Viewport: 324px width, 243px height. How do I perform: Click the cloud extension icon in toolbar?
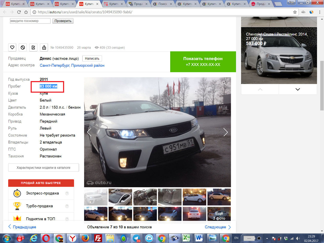303,12
